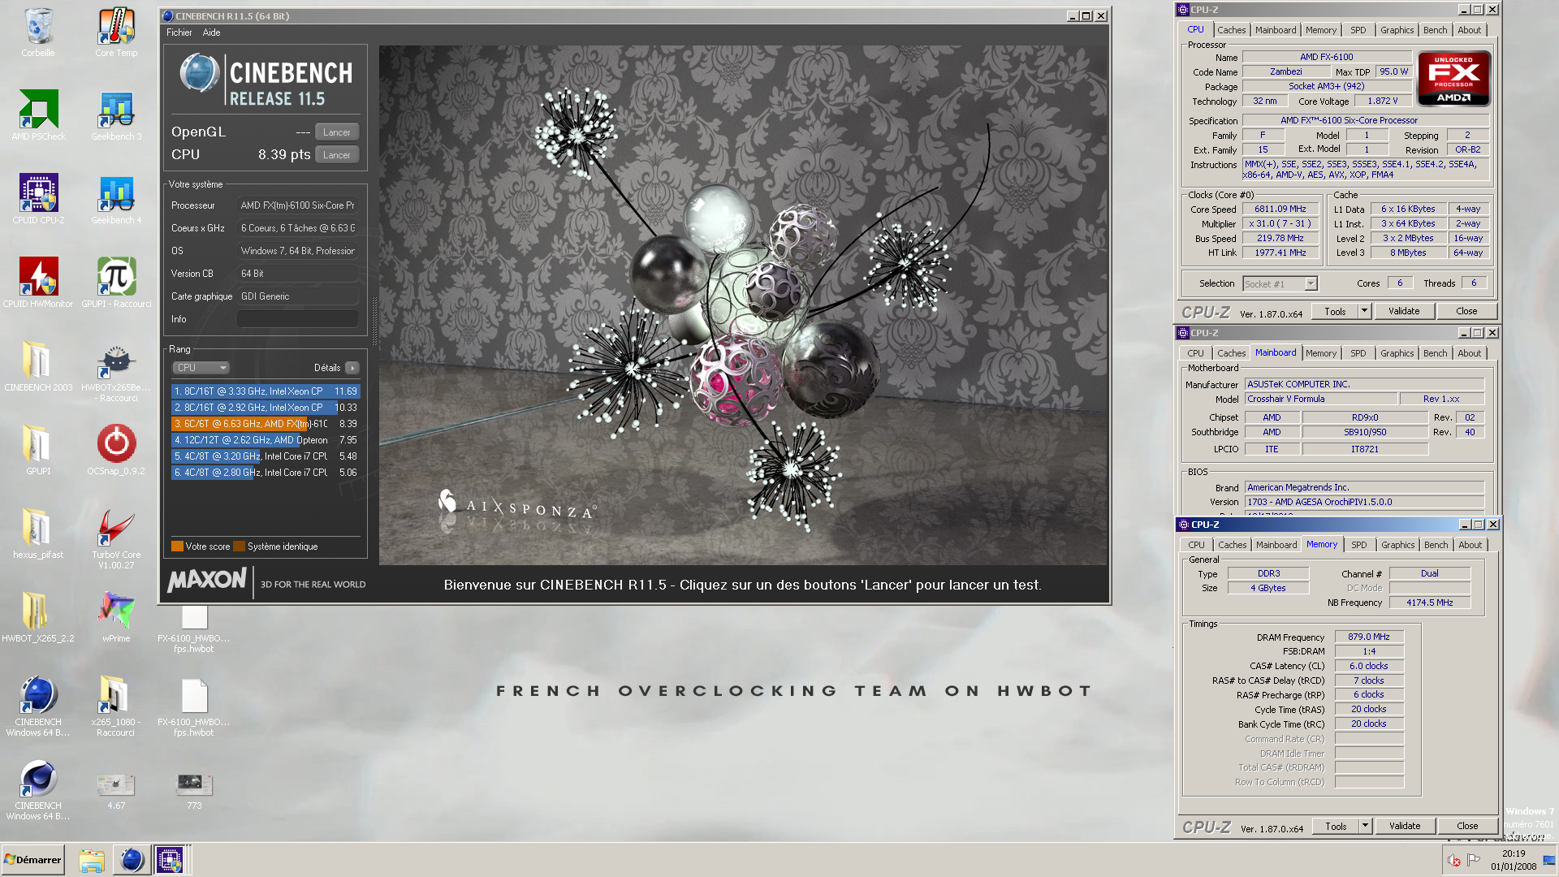Open the Fichier menu in Cinebench

coord(179,32)
